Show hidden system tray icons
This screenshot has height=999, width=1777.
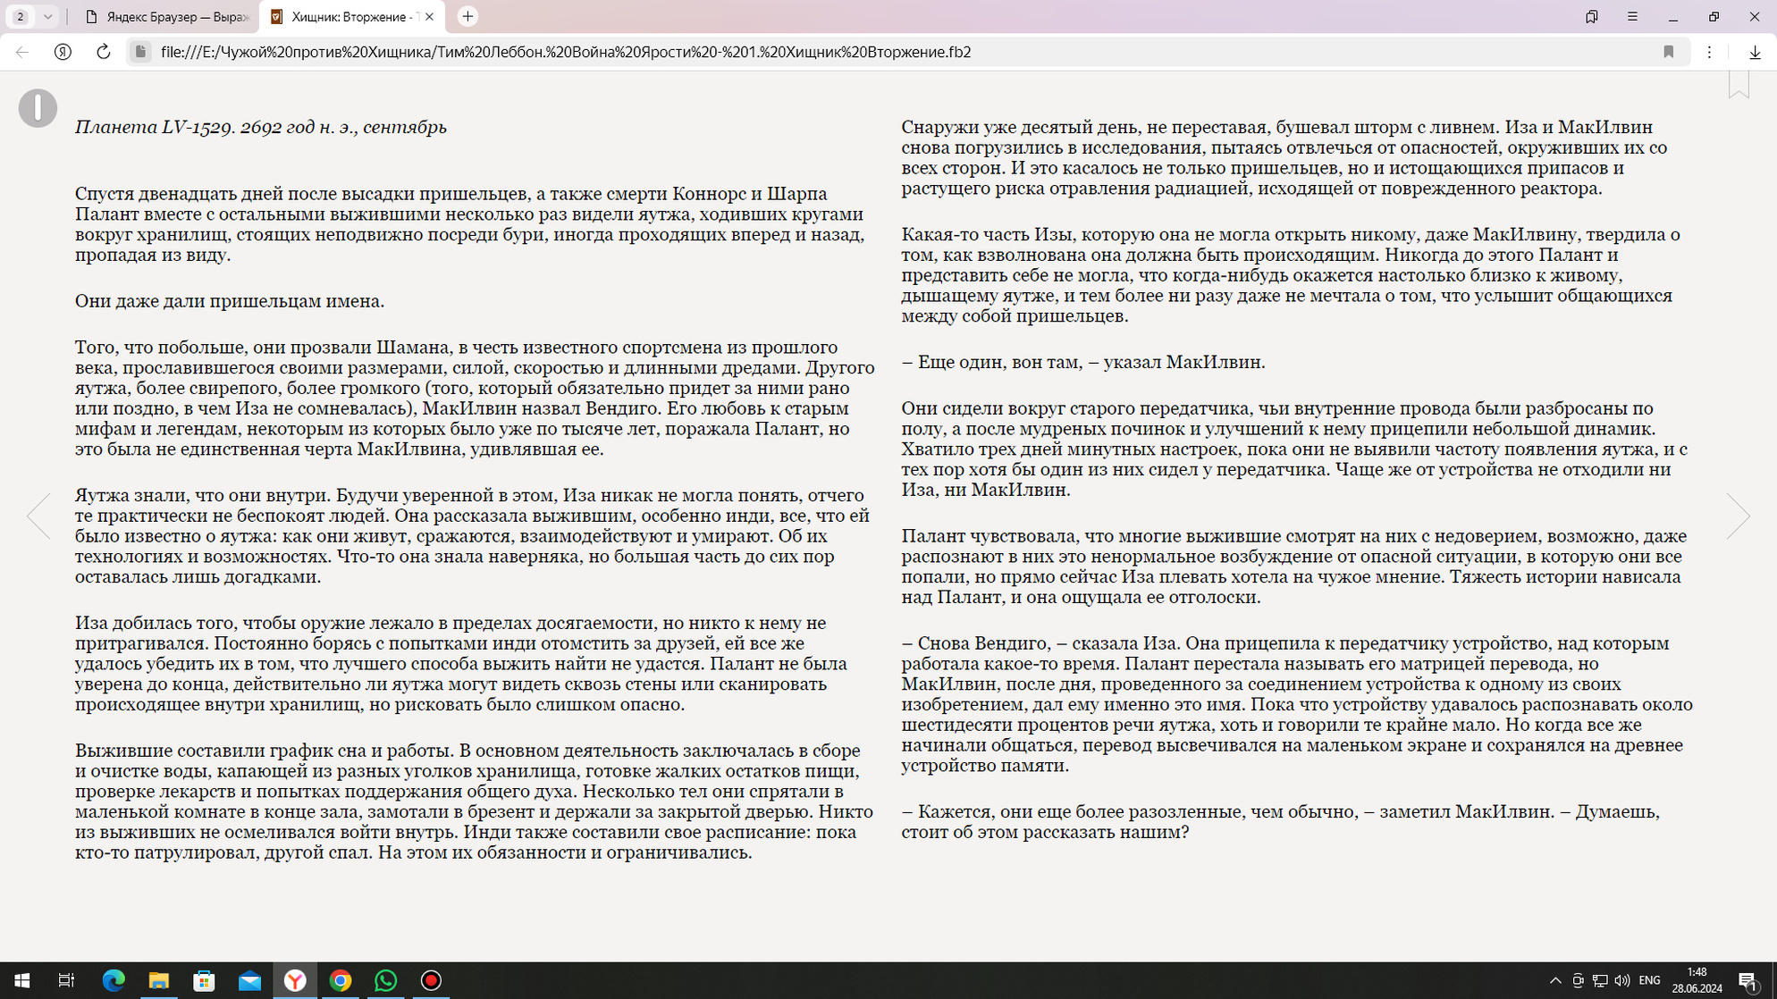[x=1554, y=980]
